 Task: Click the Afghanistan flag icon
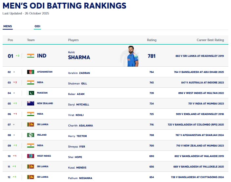pyautogui.click(x=31, y=72)
